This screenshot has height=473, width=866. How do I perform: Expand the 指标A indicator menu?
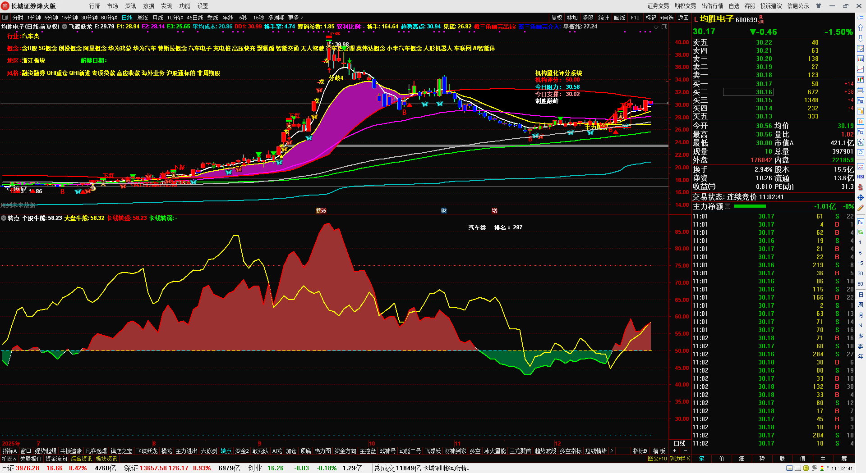pyautogui.click(x=9, y=451)
